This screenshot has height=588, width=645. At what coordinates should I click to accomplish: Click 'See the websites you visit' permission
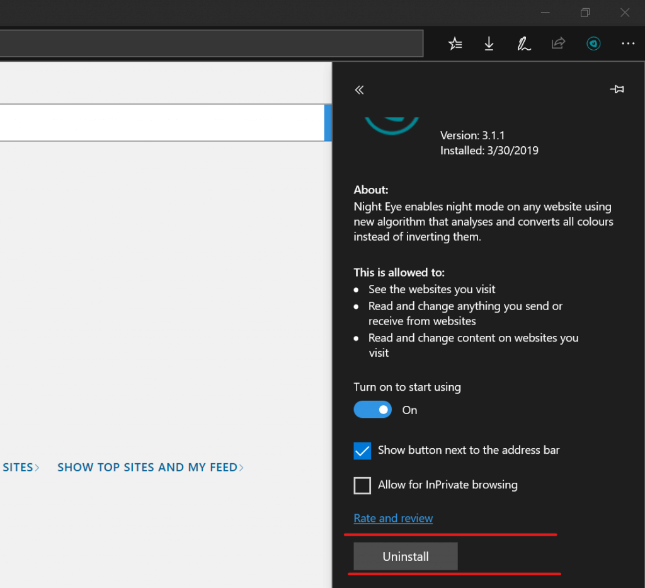pyautogui.click(x=431, y=289)
